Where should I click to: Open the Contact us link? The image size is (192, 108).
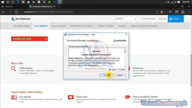click(x=138, y=68)
